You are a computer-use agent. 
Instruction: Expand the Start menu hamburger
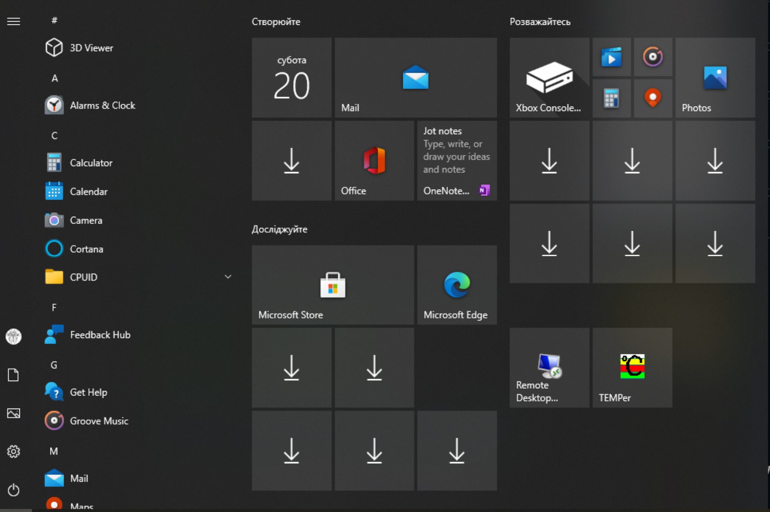14,21
